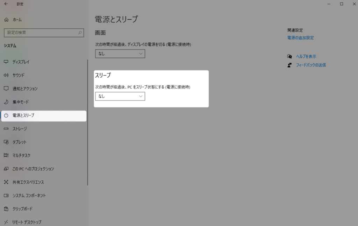
Task: Click the Tablet icon in sidebar
Action: coord(6,142)
